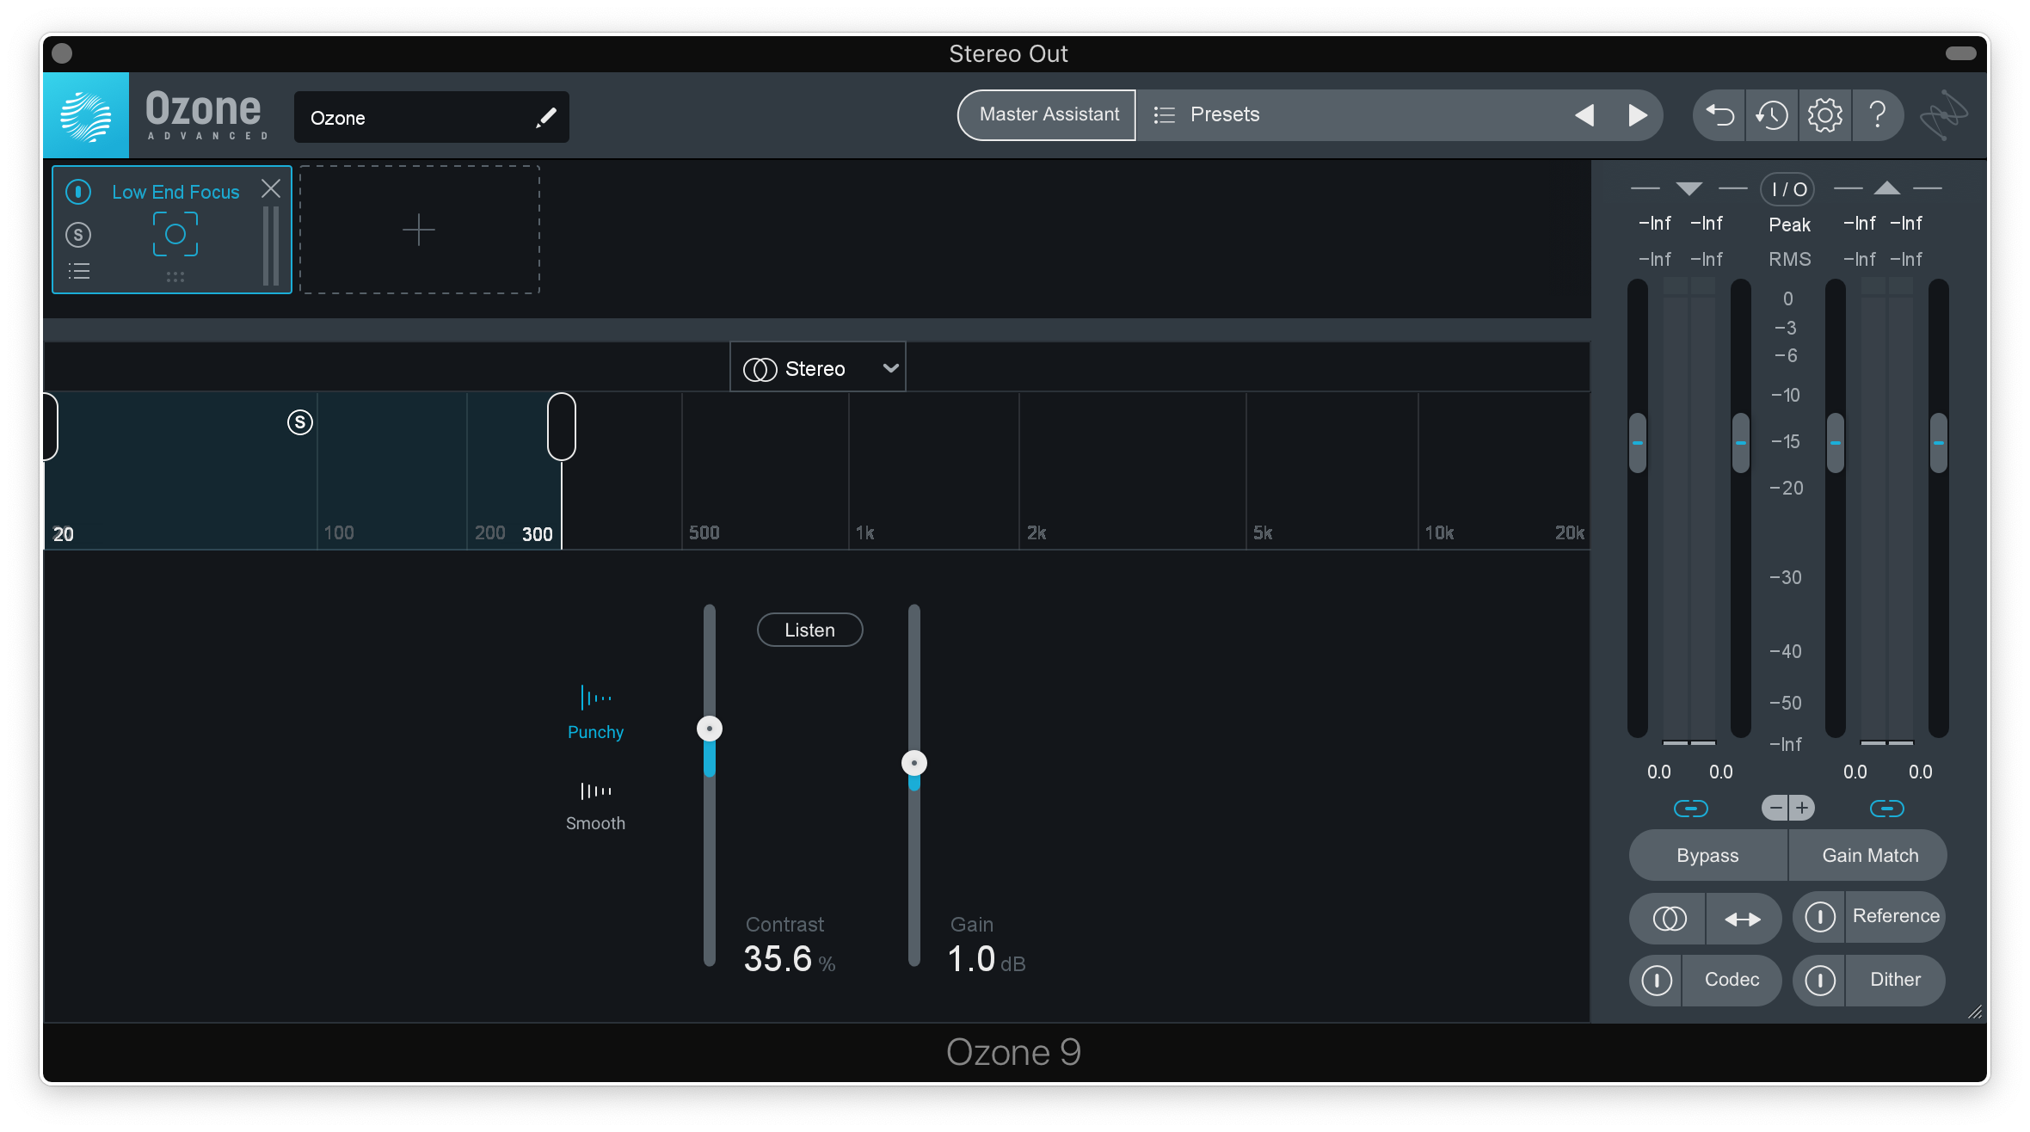Toggle input gain link icon
Image resolution: width=2030 pixels, height=1132 pixels.
pos(1690,809)
